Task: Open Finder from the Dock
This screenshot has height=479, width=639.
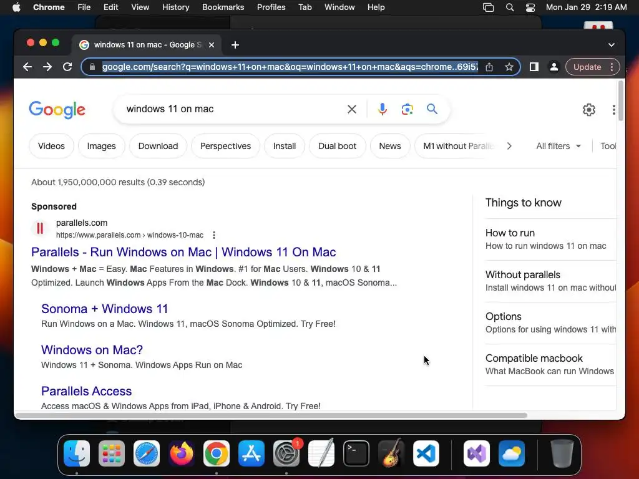Action: 77,453
